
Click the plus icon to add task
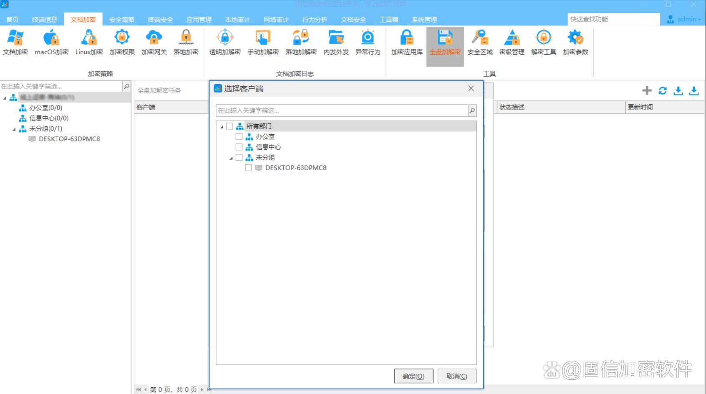coord(647,90)
